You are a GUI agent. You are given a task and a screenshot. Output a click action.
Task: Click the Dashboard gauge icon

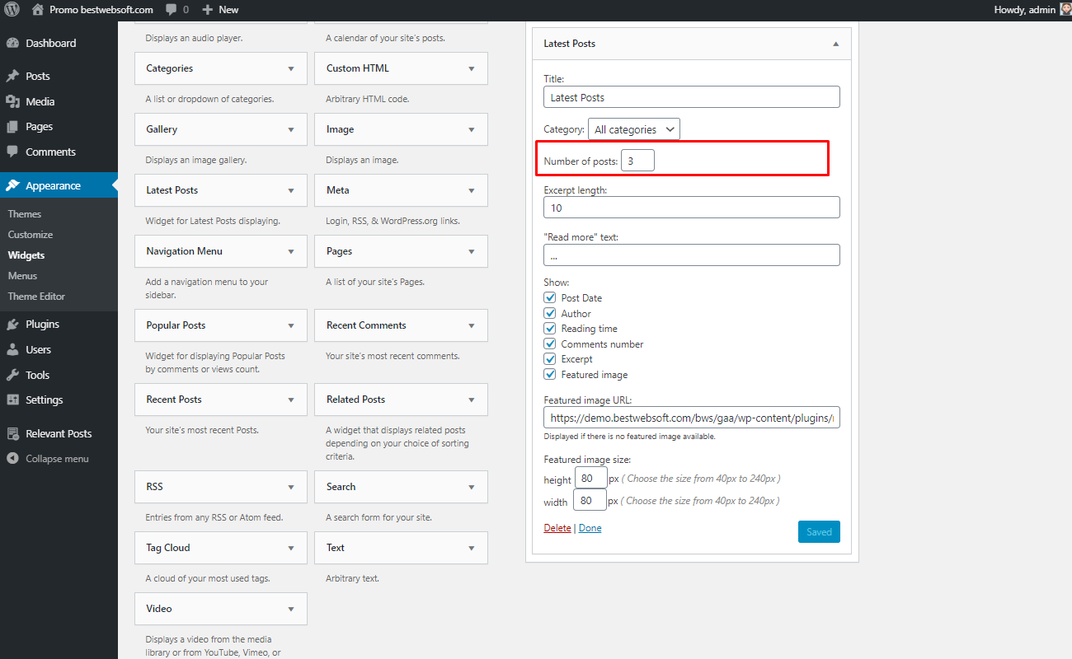pyautogui.click(x=12, y=43)
